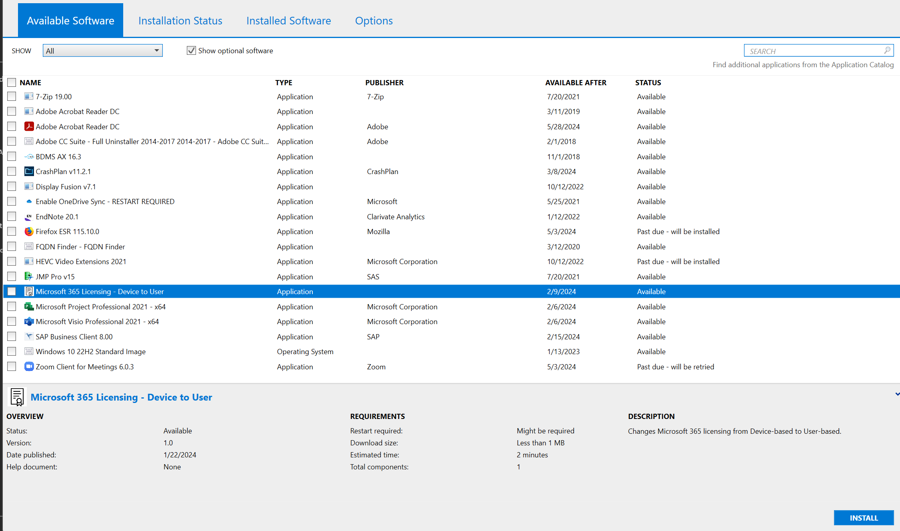The height and width of the screenshot is (531, 900).
Task: Check the box for JMP Pro v15
Action: coord(12,277)
